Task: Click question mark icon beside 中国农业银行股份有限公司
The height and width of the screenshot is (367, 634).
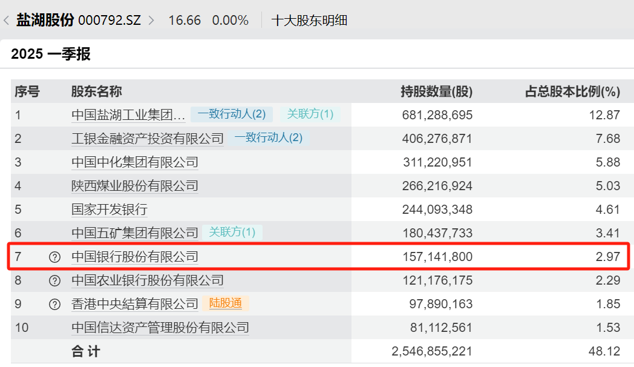Action: click(x=54, y=280)
